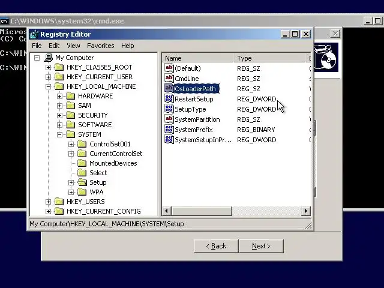Click the horizontal scrollbar thumb
Screen dimensions: 384x288
coord(202,211)
